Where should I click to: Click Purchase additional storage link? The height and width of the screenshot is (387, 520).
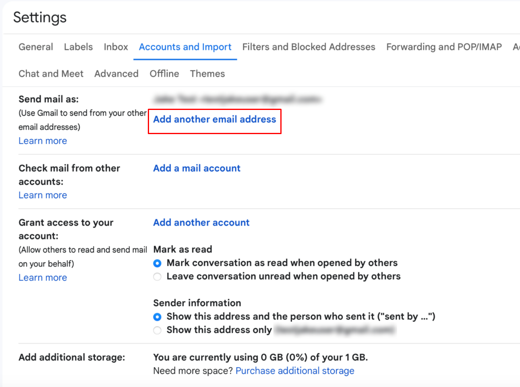[295, 371]
